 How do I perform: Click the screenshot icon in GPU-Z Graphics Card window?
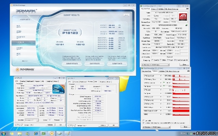pos(187,9)
